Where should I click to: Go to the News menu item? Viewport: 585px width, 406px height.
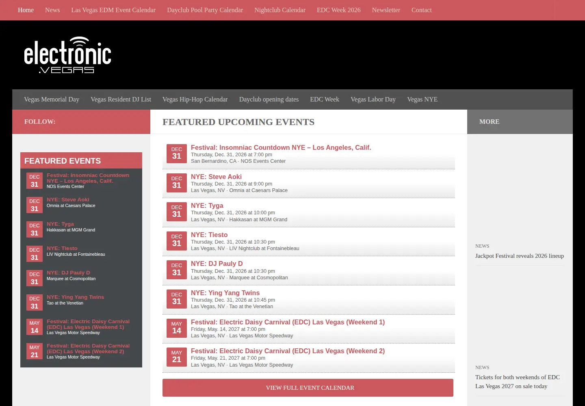click(x=52, y=10)
